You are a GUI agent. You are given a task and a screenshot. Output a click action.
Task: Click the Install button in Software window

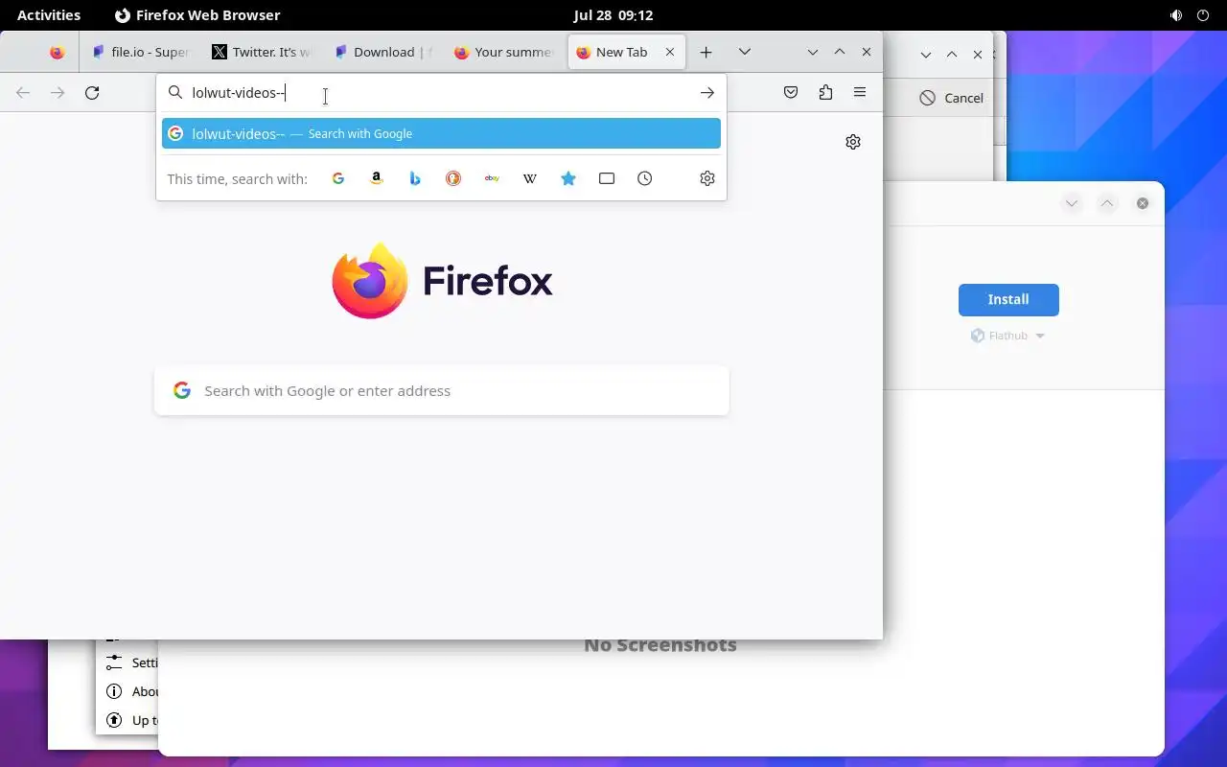(1008, 300)
